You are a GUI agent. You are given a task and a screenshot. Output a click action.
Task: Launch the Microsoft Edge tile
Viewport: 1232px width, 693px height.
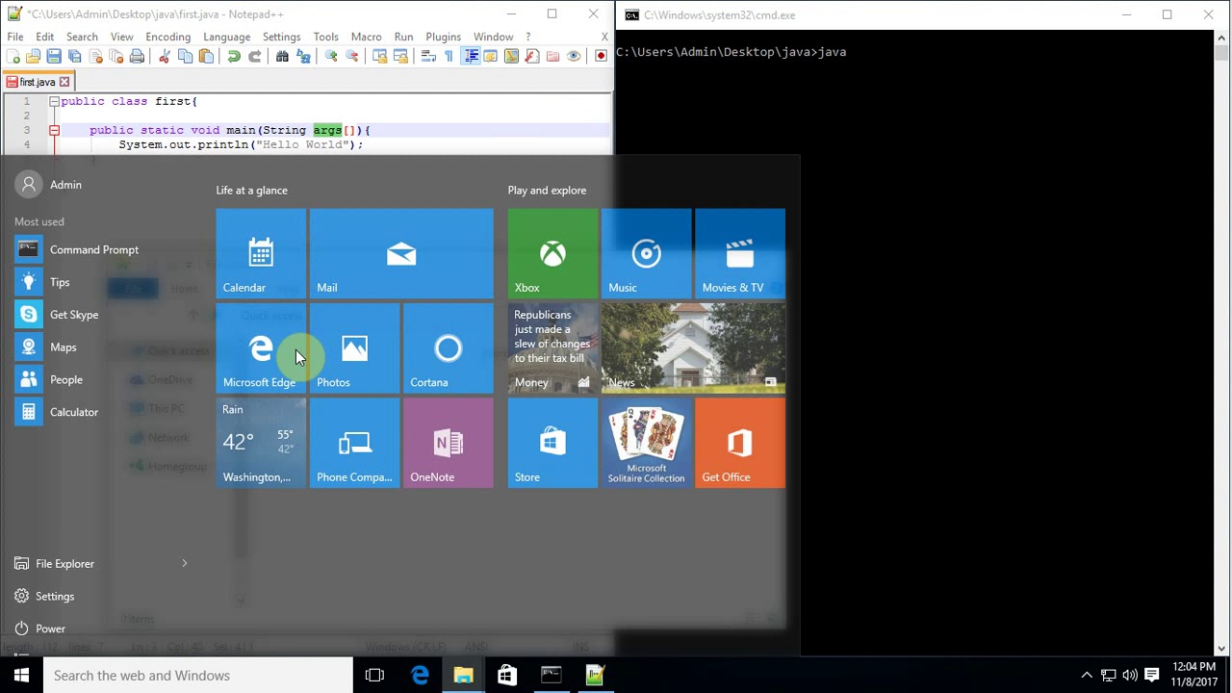coord(261,348)
